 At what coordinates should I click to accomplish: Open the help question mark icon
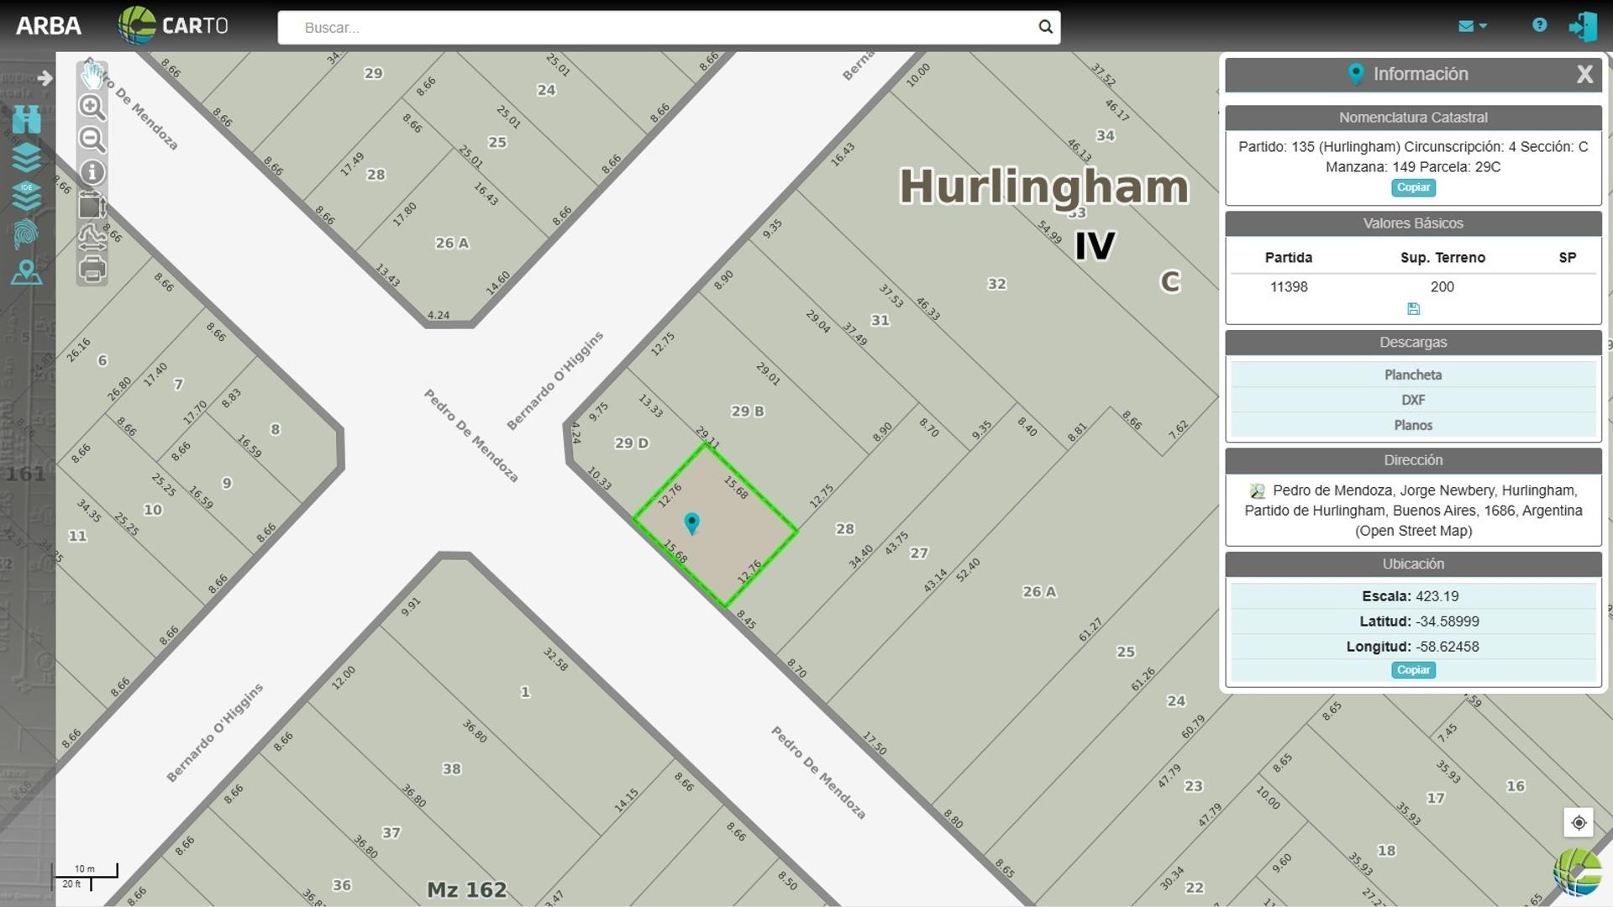[x=1539, y=25]
